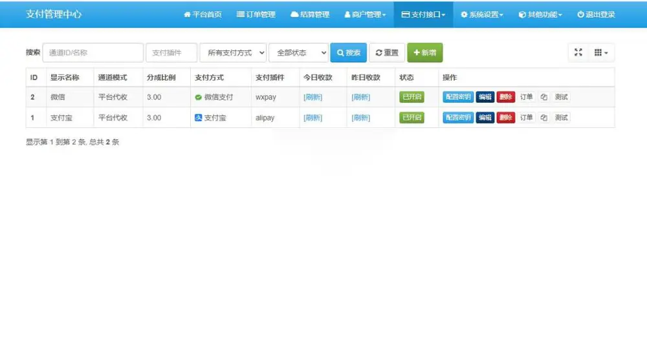This screenshot has height=340, width=647.
Task: Refresh yesterday's income for 支付宝 row
Action: (360, 118)
